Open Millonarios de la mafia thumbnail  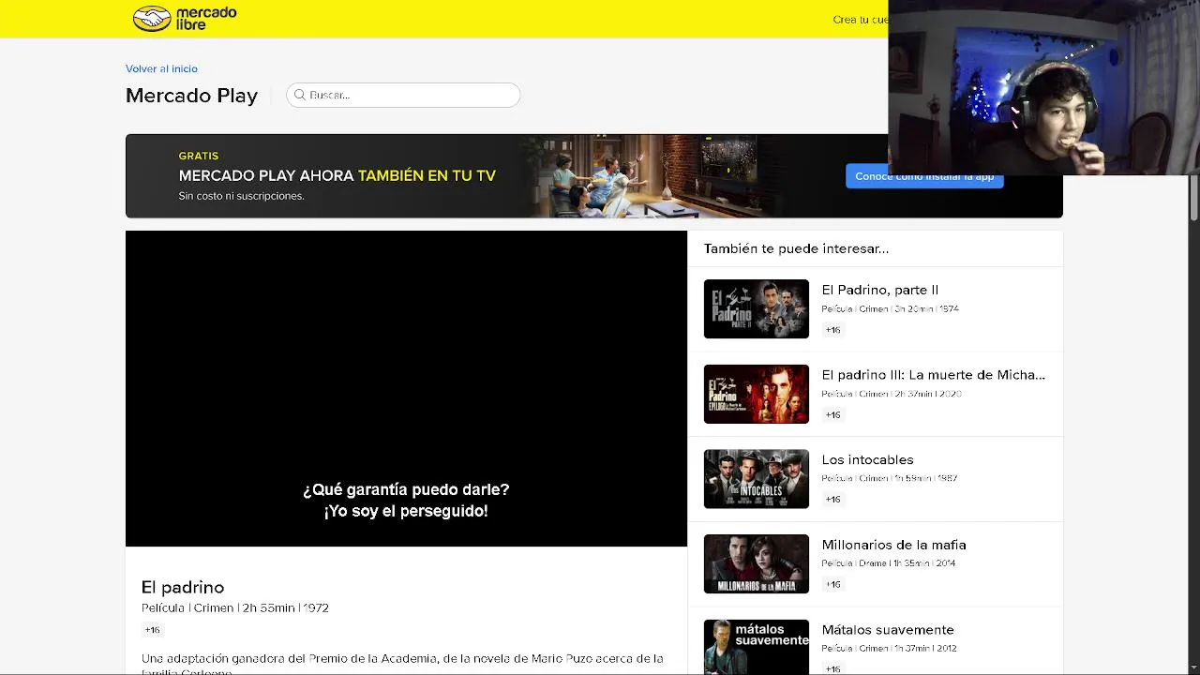[x=757, y=563]
